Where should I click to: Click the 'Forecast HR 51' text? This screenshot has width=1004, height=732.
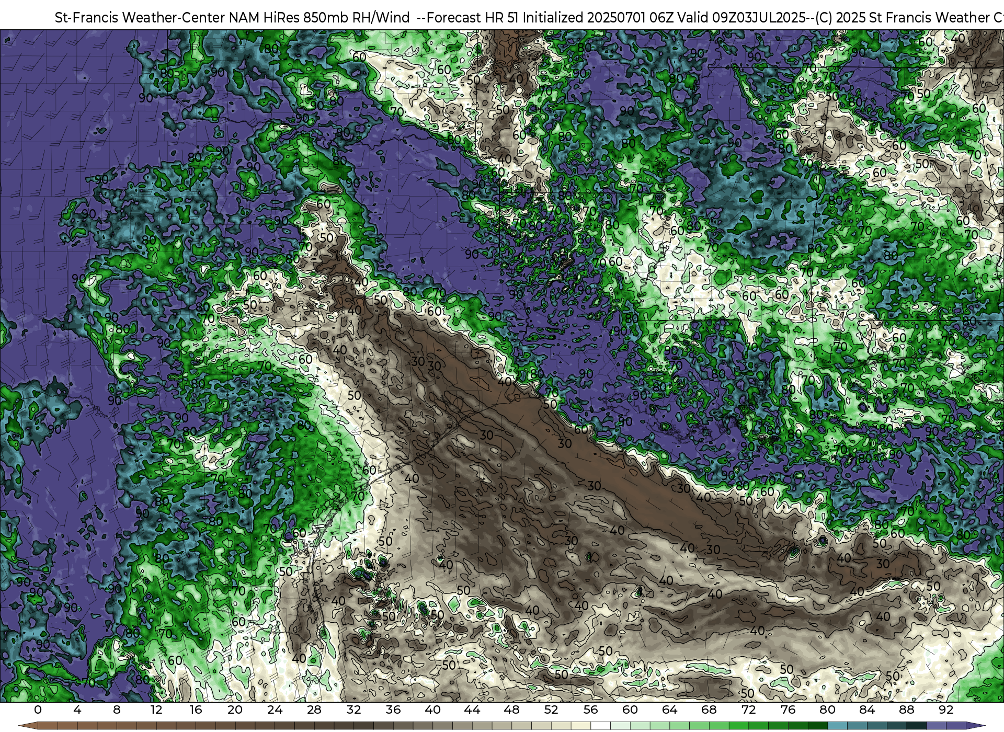pyautogui.click(x=472, y=18)
